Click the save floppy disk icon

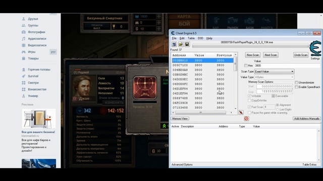coord(187,44)
